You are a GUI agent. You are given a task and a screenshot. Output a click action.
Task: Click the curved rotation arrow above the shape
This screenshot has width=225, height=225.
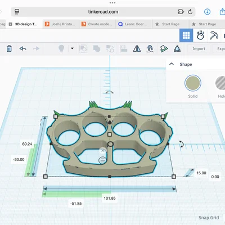coord(110,92)
